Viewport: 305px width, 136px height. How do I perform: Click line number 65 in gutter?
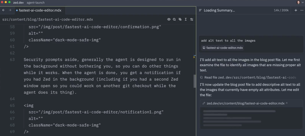click(12, 105)
